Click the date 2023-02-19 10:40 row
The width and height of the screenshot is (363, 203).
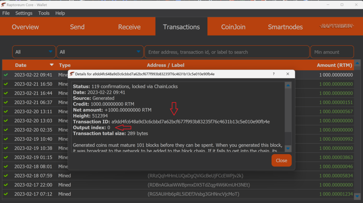pos(33,139)
